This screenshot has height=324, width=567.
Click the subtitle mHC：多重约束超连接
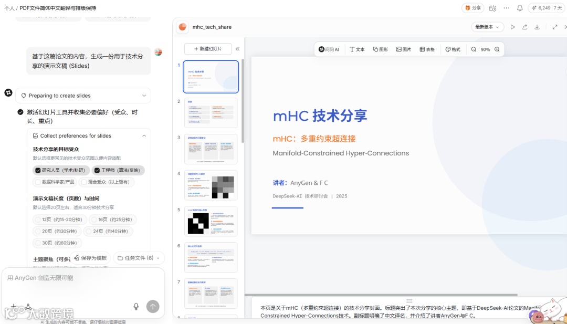coord(314,139)
